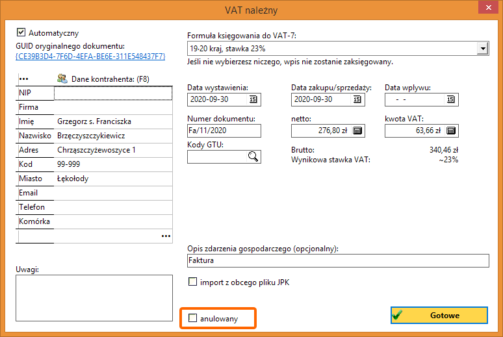Screen dimensions: 503x337
Task: Open calculator for kwota VAT amount
Action: [x=451, y=131]
